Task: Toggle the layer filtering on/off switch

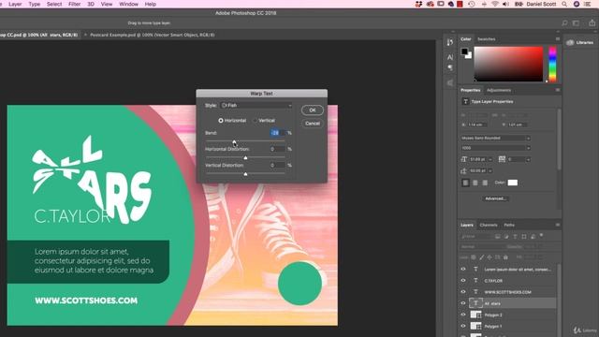Action: [x=541, y=236]
